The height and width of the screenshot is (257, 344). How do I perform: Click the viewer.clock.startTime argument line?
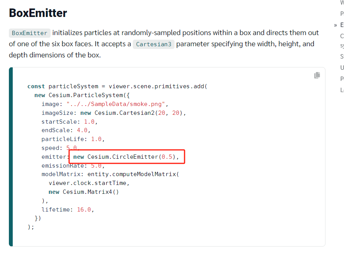pyautogui.click(x=88, y=183)
